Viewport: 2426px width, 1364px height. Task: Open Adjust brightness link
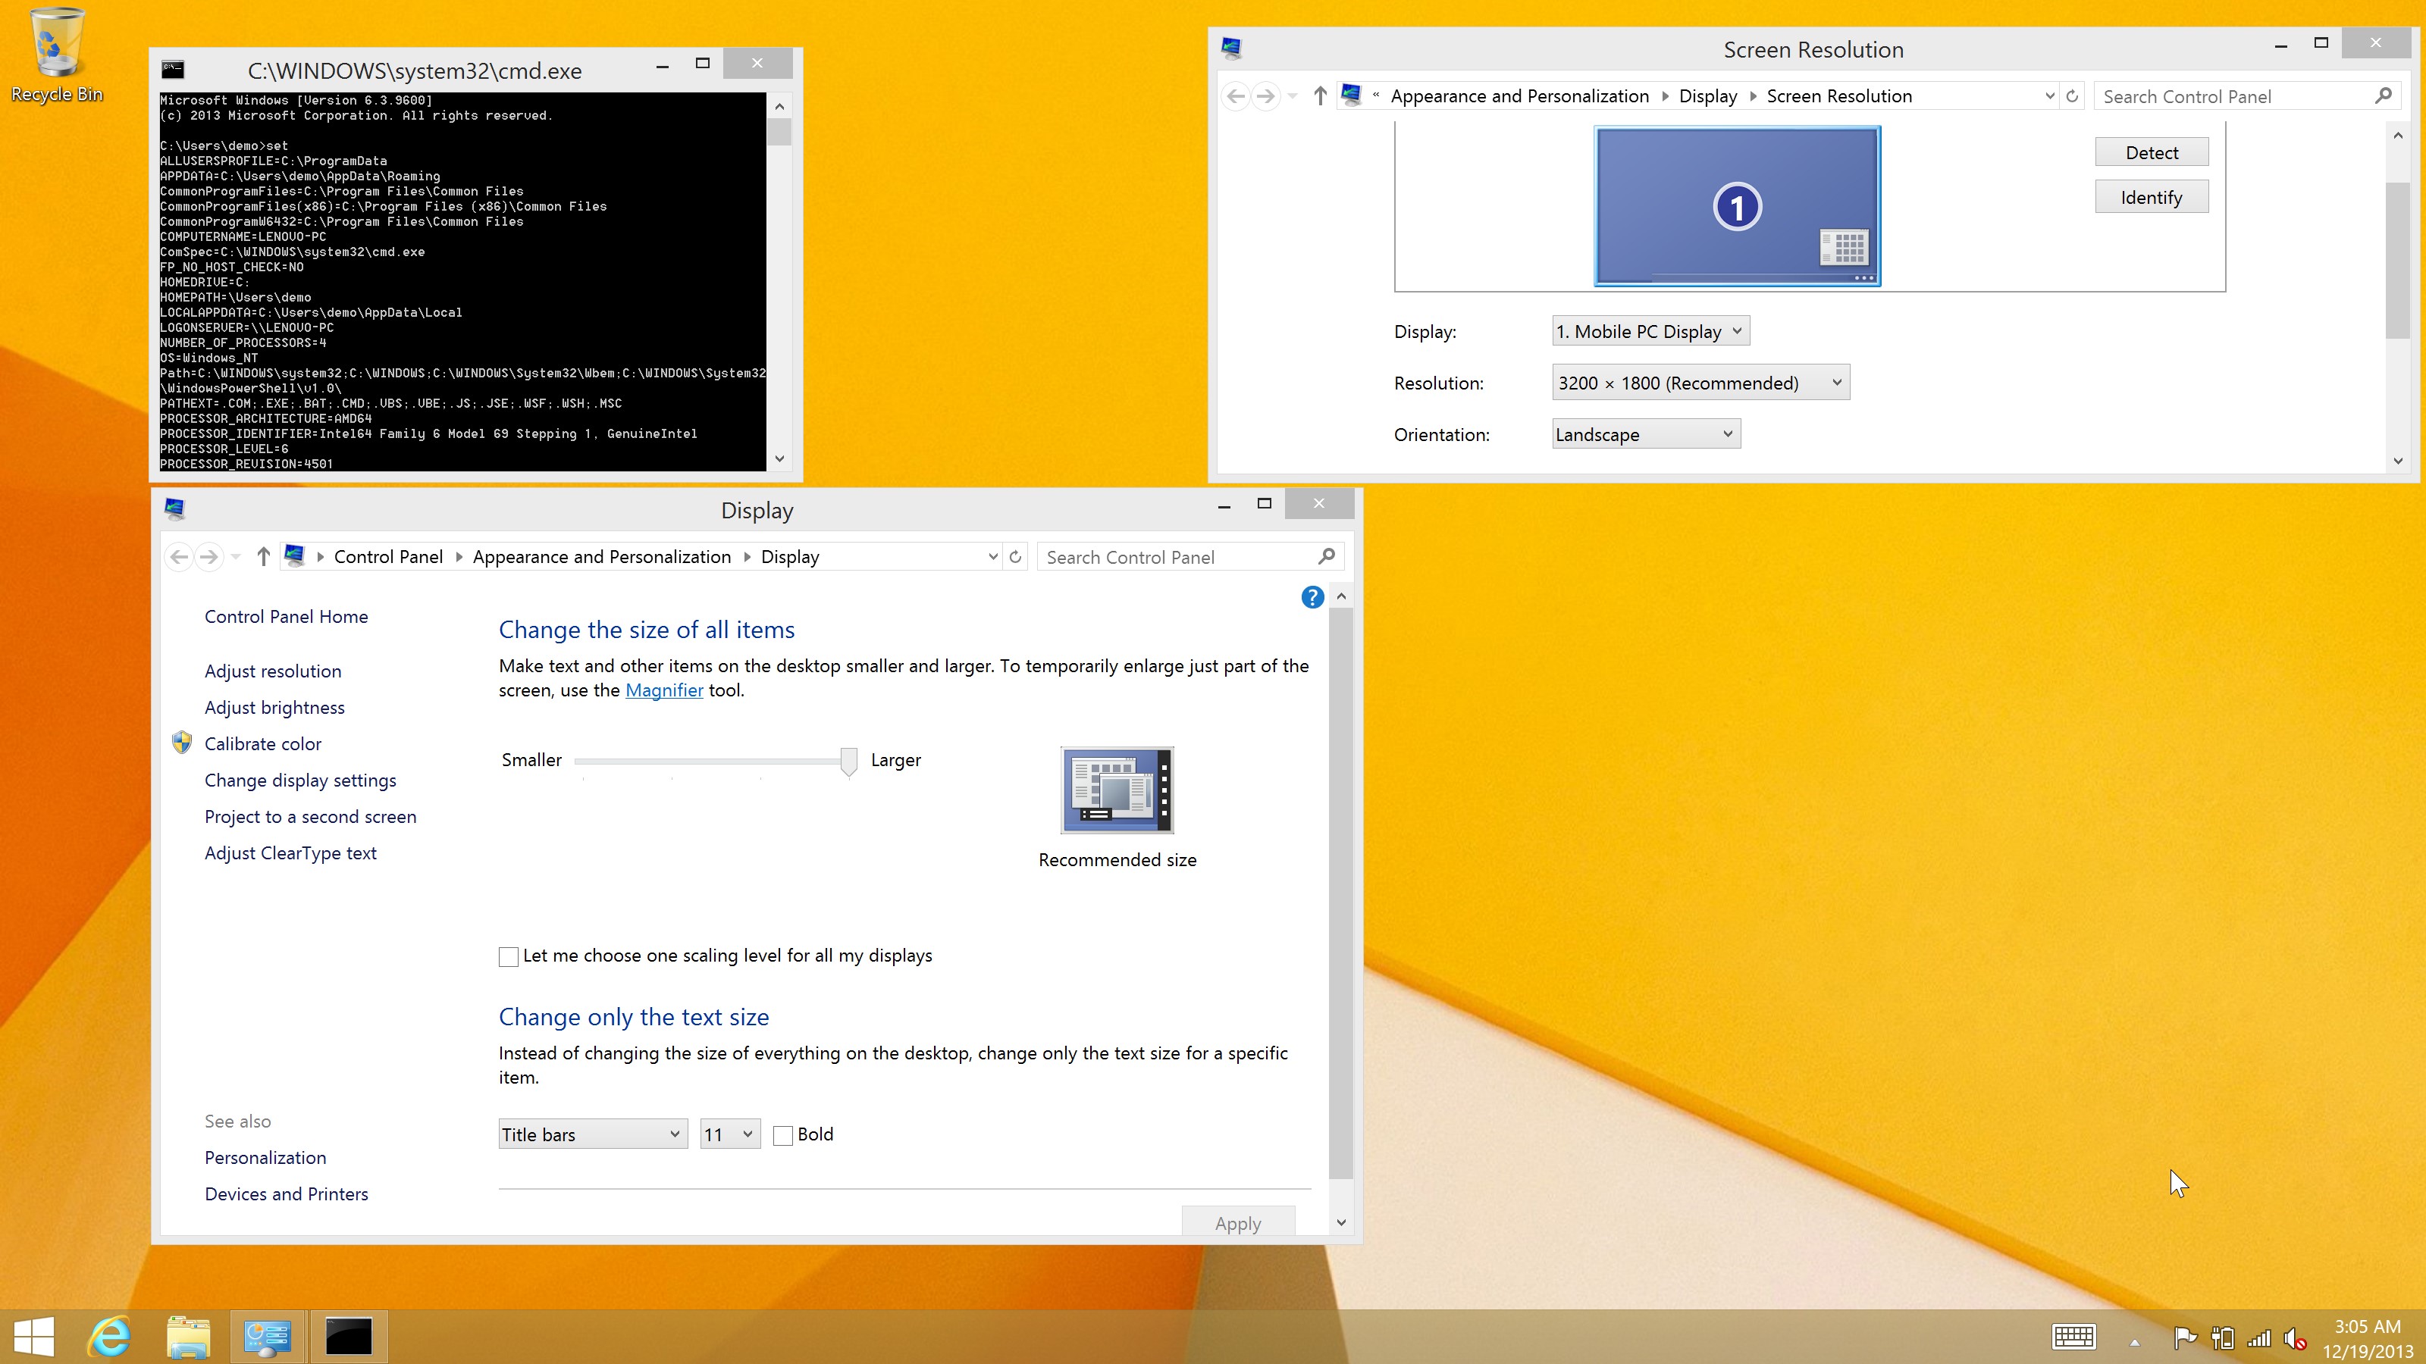coord(274,708)
